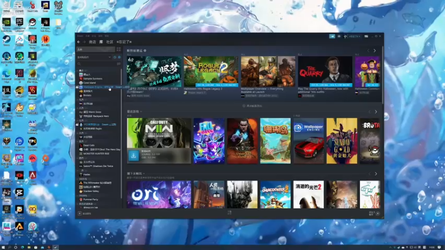Open the Warm Snow DLC news card
The height and width of the screenshot is (250, 445).
[x=154, y=72]
